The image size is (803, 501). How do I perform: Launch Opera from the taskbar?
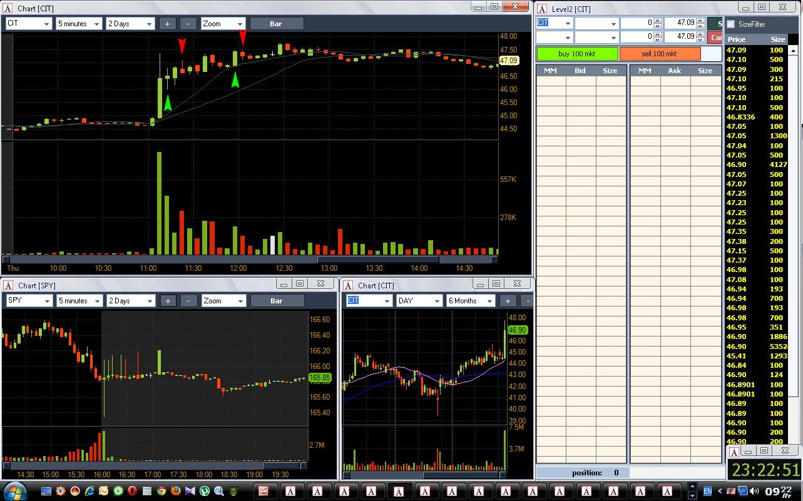point(132,491)
